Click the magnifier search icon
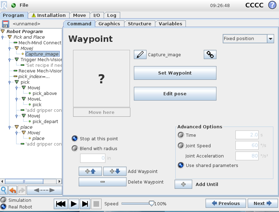The height and width of the screenshot is (212, 279). click(x=4, y=190)
